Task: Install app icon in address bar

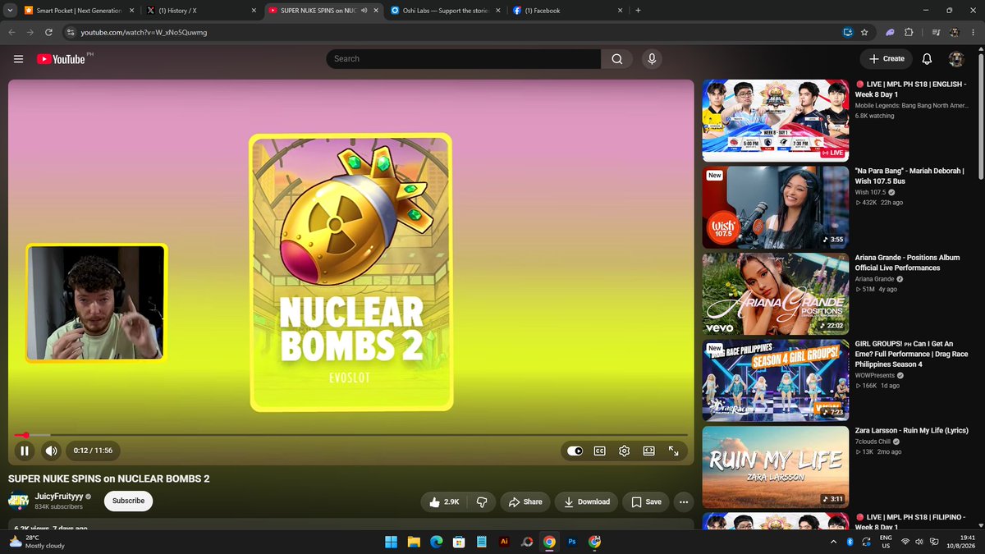Action: click(848, 32)
